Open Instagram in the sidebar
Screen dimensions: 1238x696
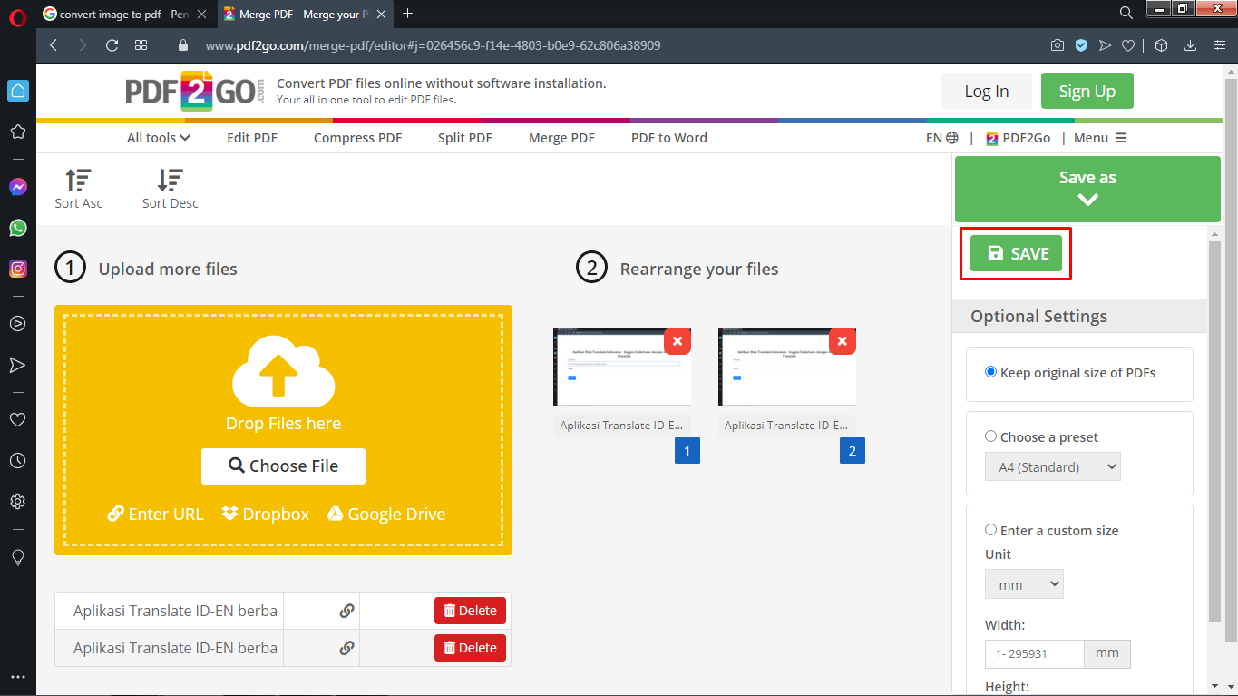(17, 269)
